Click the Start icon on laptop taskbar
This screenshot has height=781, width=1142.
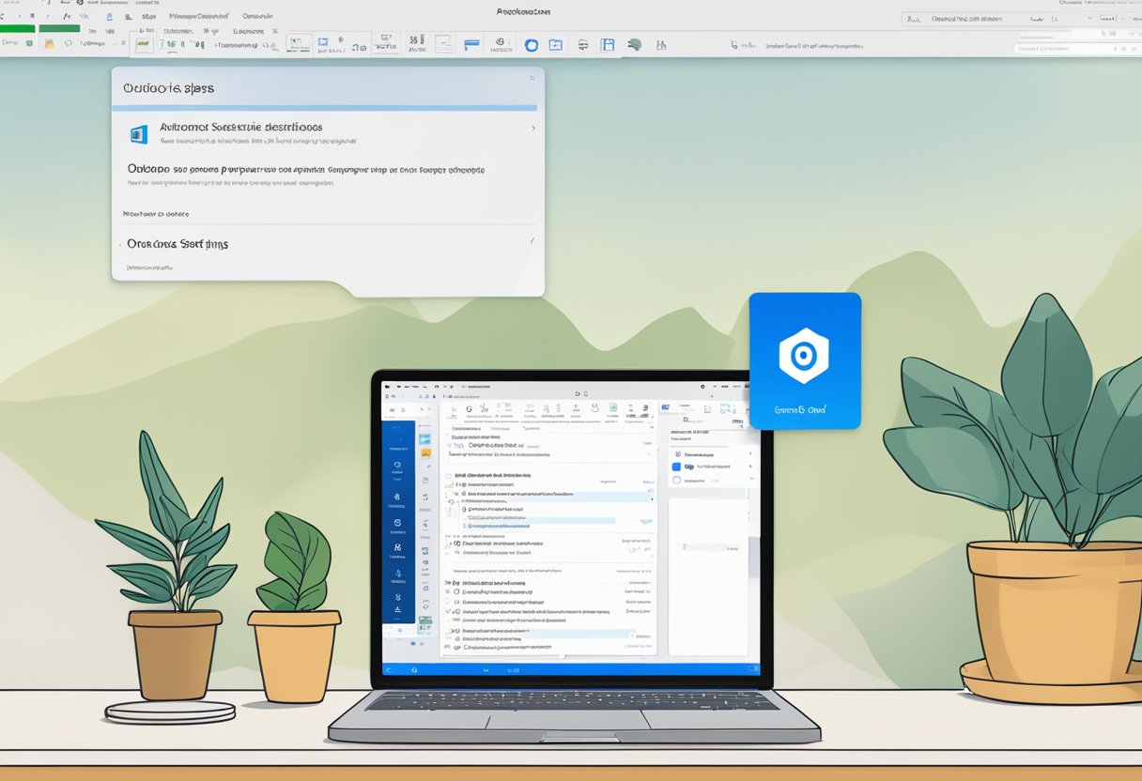[x=413, y=669]
